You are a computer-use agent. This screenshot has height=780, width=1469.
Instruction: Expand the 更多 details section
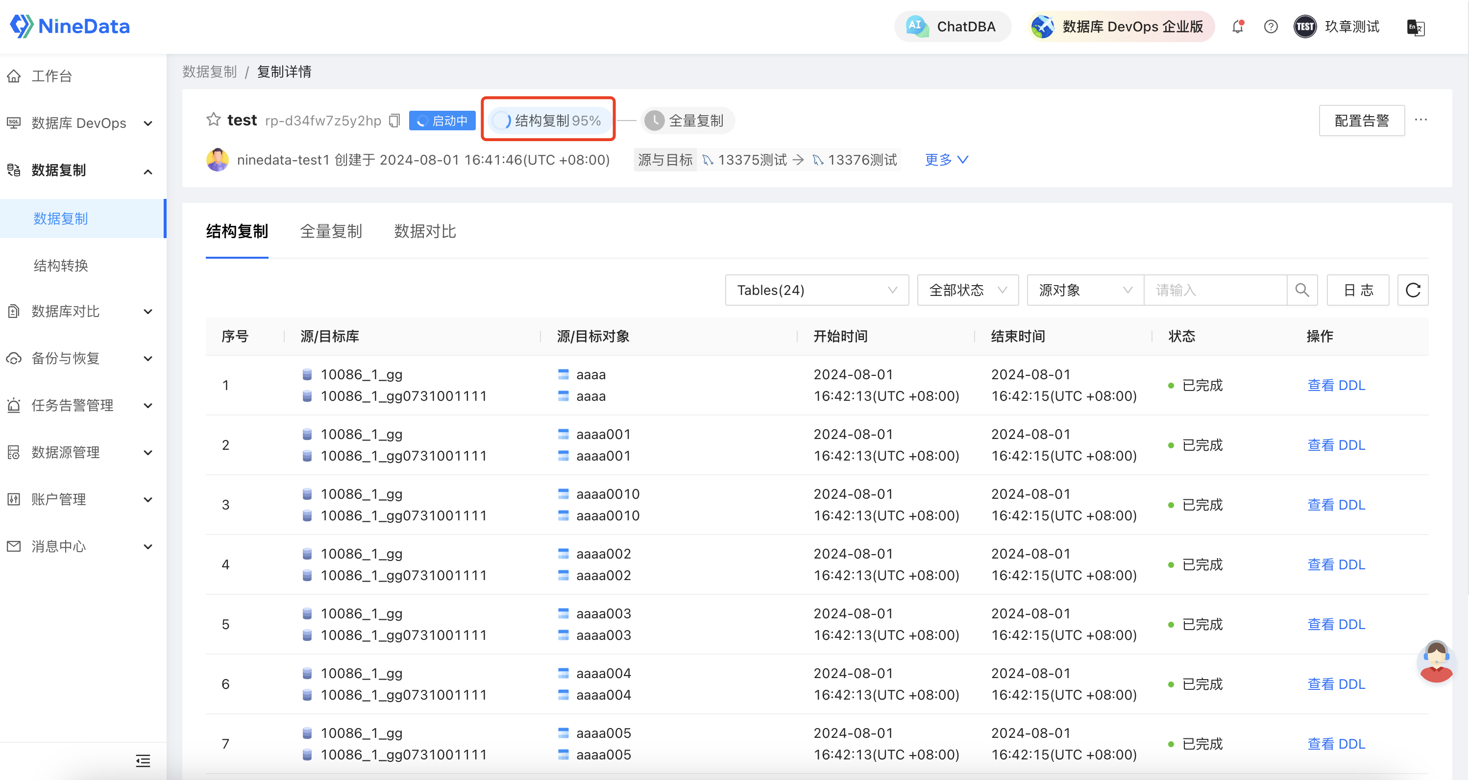coord(946,160)
